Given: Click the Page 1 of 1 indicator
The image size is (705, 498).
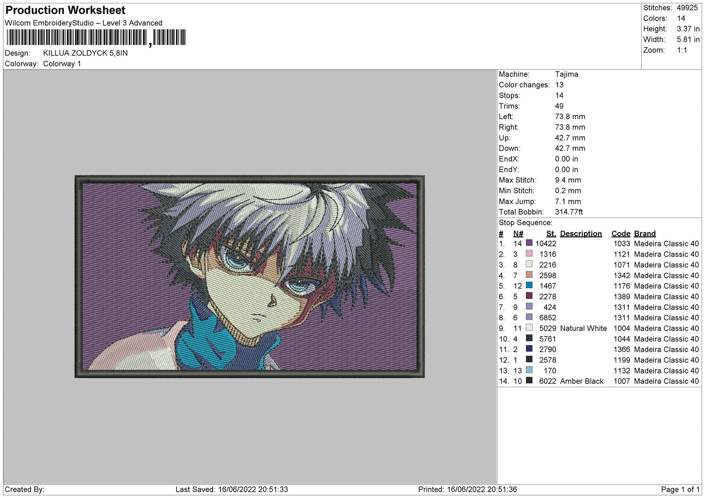Looking at the screenshot, I should 680,489.
